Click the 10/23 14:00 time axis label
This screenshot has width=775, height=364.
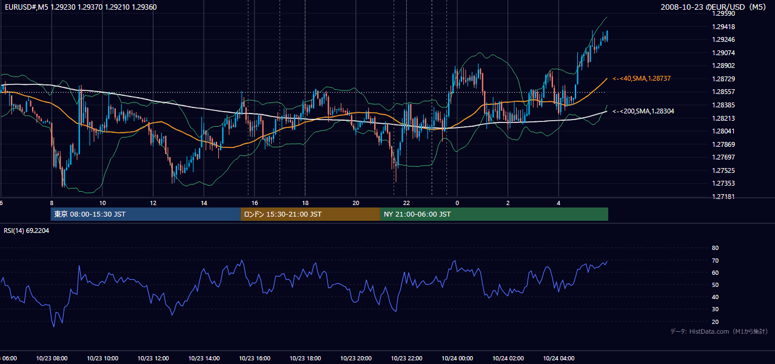click(204, 359)
